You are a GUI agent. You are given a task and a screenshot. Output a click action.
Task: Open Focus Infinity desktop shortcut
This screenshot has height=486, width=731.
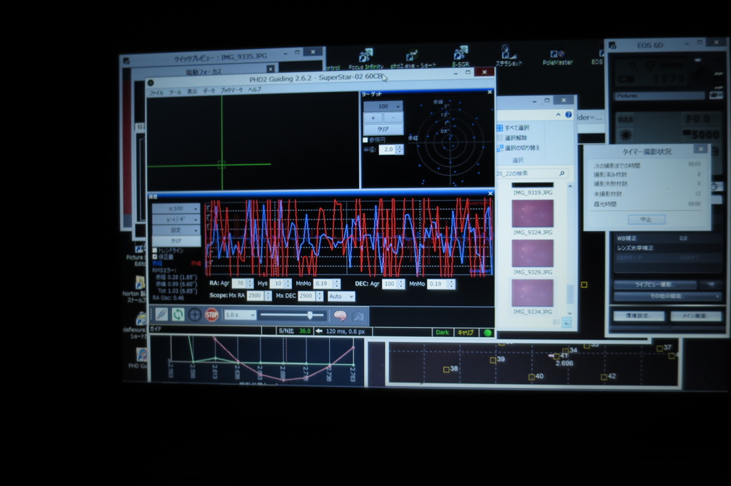366,59
